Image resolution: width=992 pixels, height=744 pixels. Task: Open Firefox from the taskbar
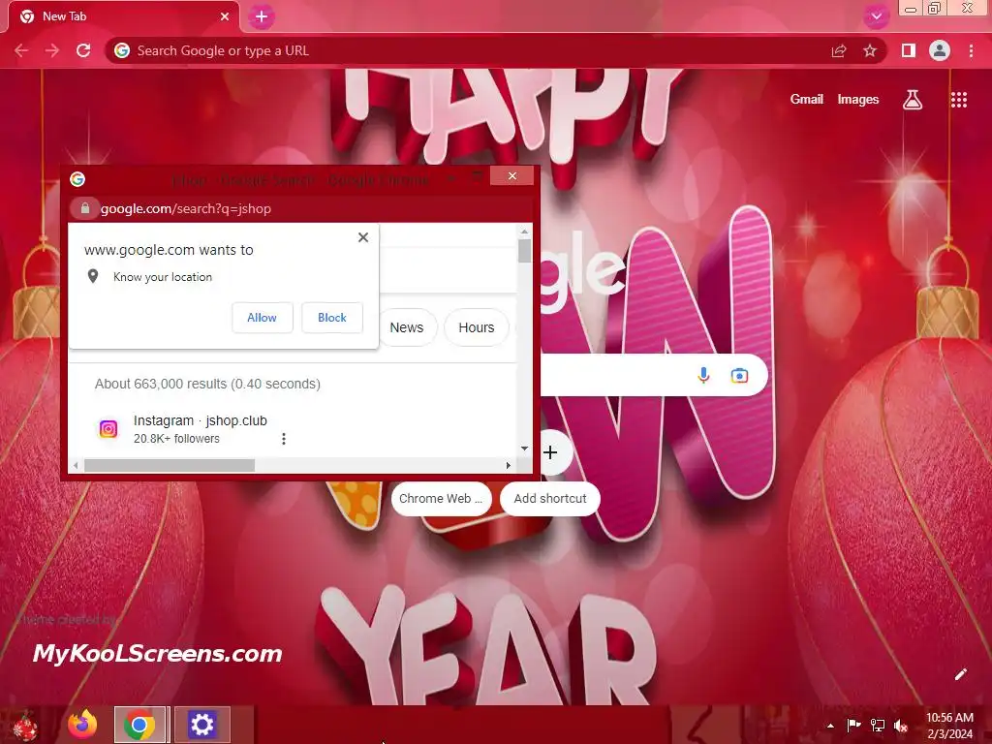click(x=82, y=725)
